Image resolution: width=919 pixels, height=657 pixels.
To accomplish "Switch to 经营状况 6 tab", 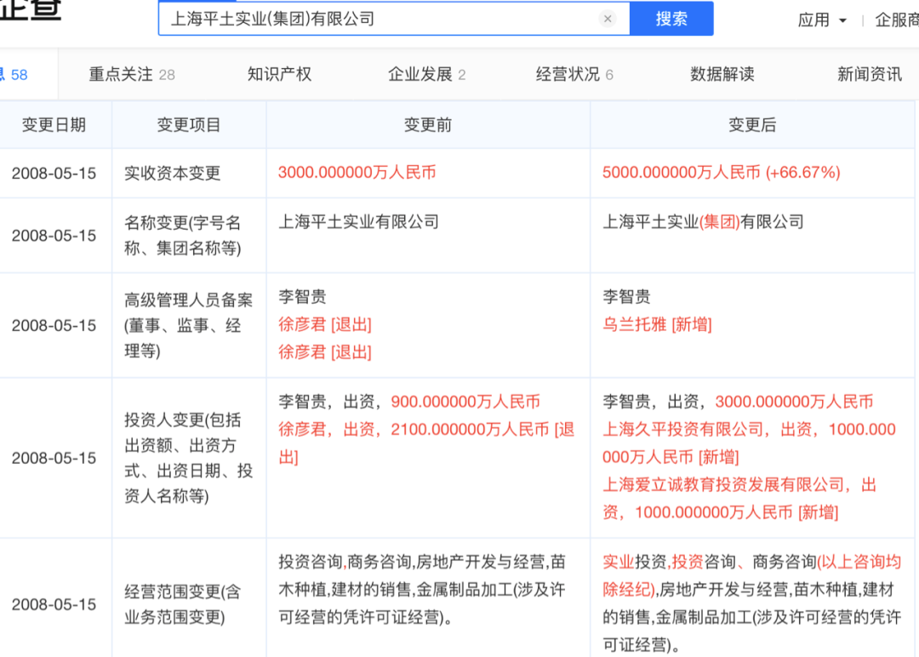I will (x=574, y=74).
